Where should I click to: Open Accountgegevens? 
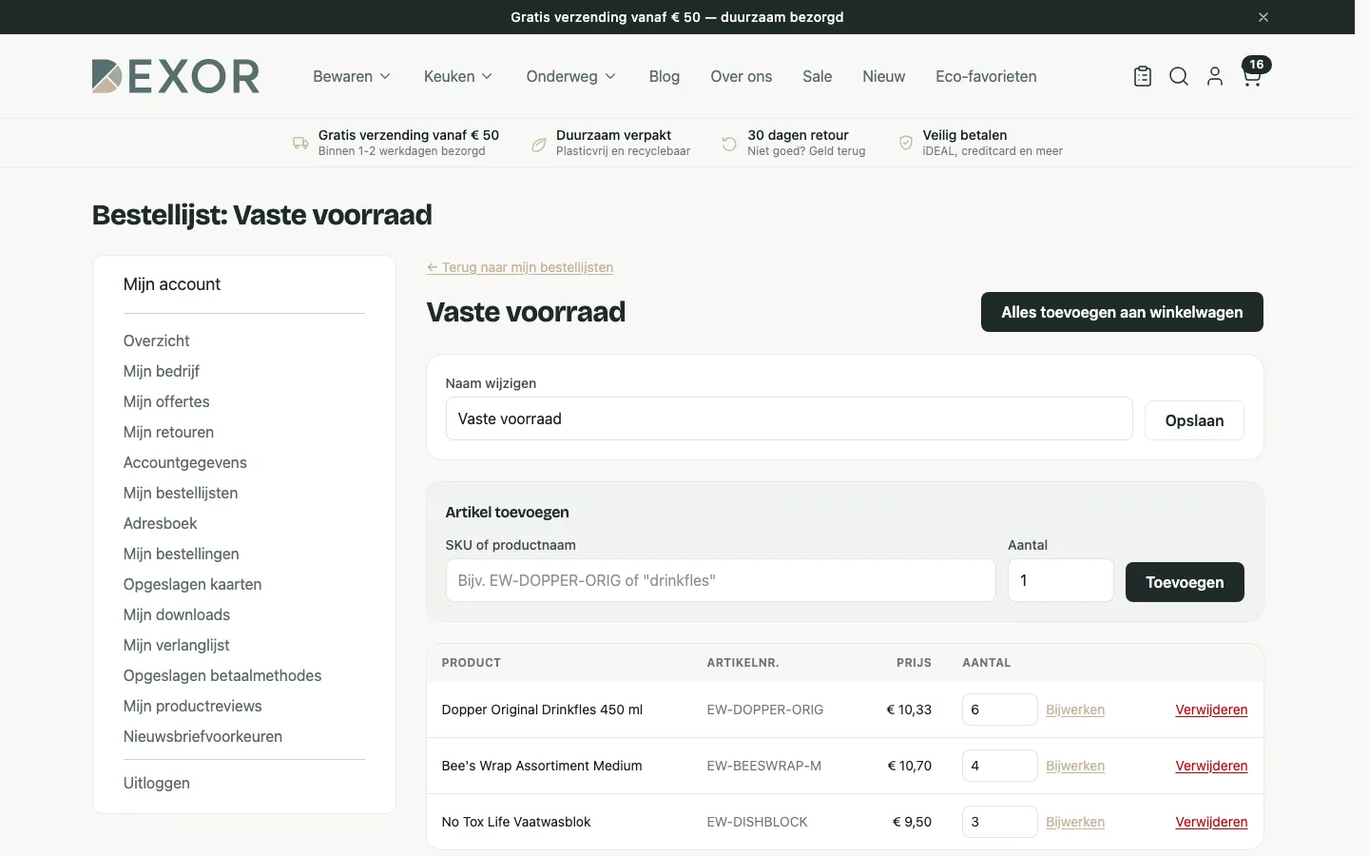click(x=185, y=462)
